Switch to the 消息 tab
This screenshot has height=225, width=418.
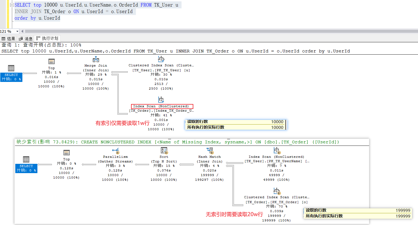pyautogui.click(x=26, y=39)
